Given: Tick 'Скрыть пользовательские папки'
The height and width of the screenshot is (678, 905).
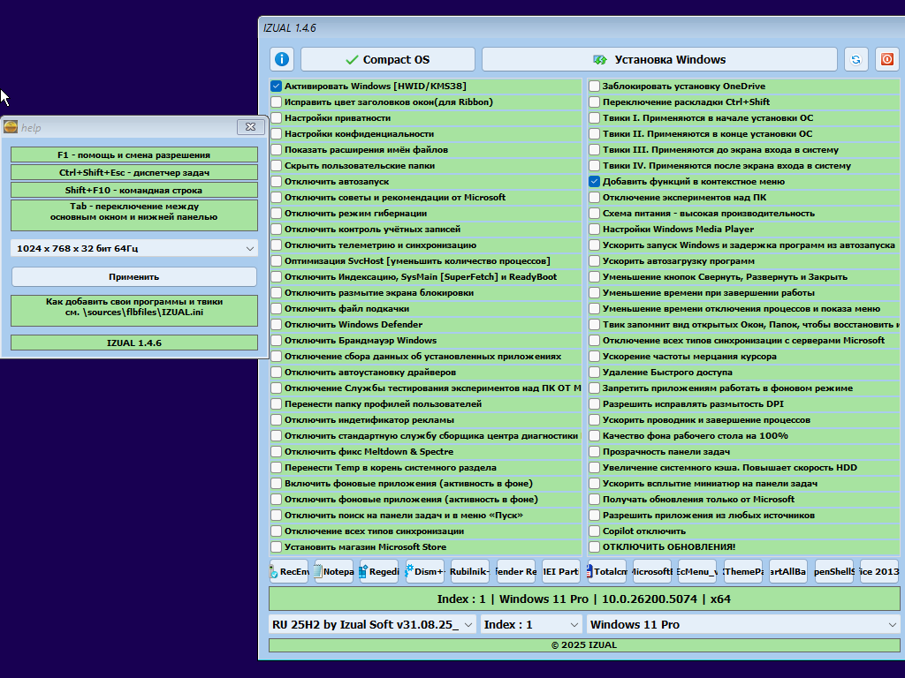Looking at the screenshot, I should [276, 165].
